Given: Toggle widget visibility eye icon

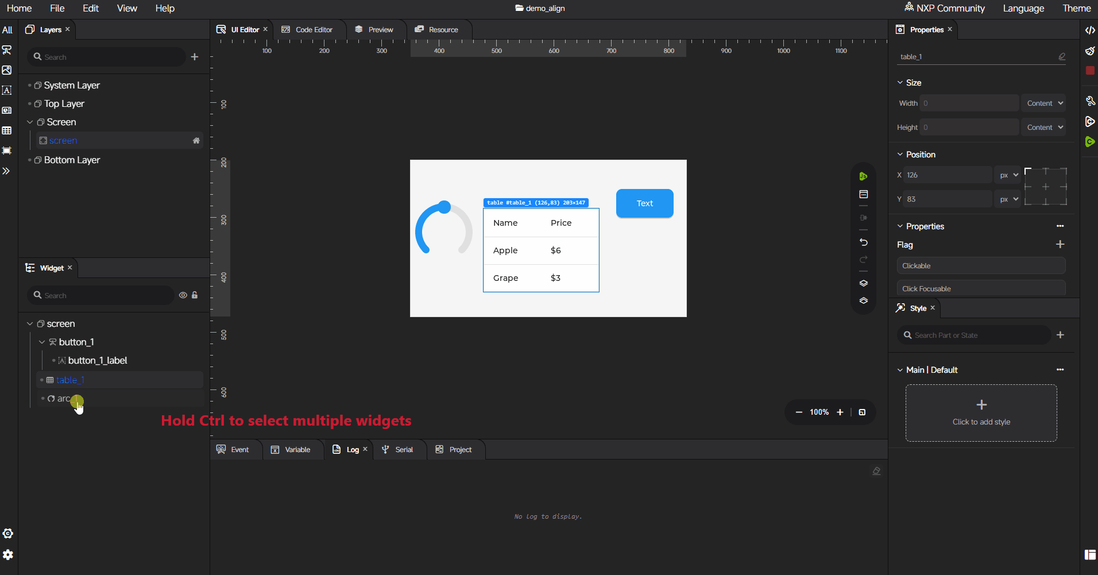Looking at the screenshot, I should [183, 295].
